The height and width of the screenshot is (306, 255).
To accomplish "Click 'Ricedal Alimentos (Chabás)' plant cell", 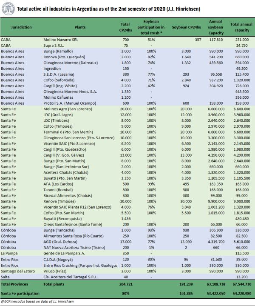I will pos(68,195).
